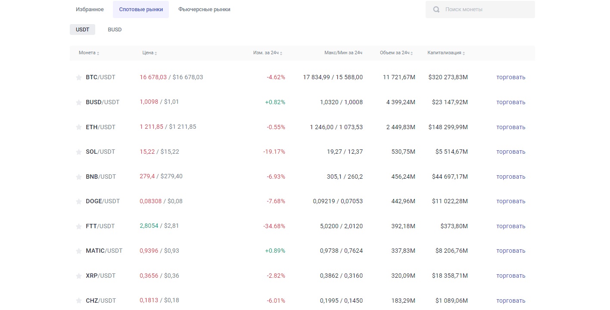
Task: Click the +0.89% change value
Action: point(275,251)
